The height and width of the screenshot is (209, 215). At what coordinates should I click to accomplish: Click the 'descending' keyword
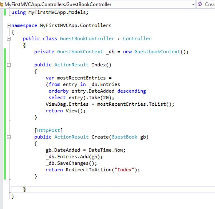tap(132, 91)
